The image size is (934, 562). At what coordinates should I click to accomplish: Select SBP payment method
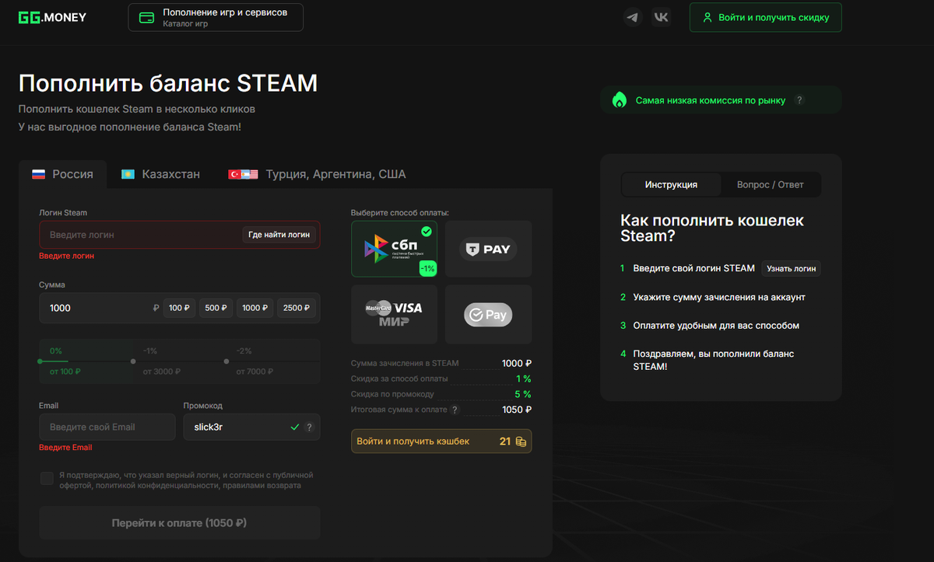[394, 249]
